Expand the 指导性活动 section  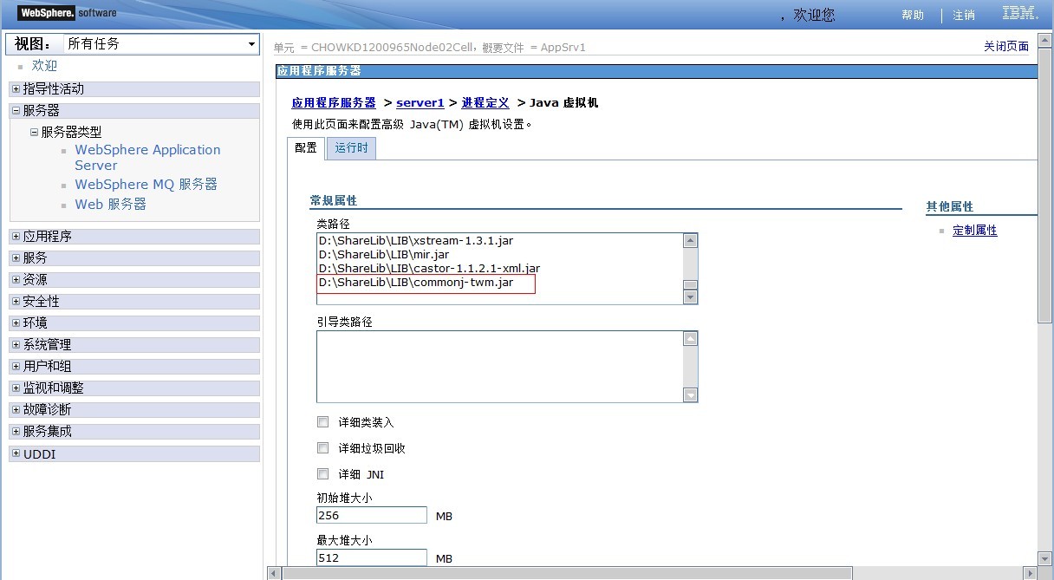(16, 89)
